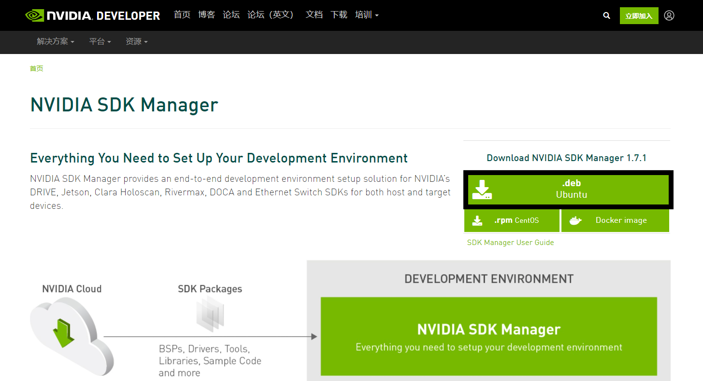Click the Everything You Need to Set Up heading
Screen dimensions: 703x381
[219, 158]
